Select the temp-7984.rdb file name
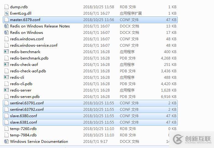This screenshot has width=214, height=148. click(23, 135)
